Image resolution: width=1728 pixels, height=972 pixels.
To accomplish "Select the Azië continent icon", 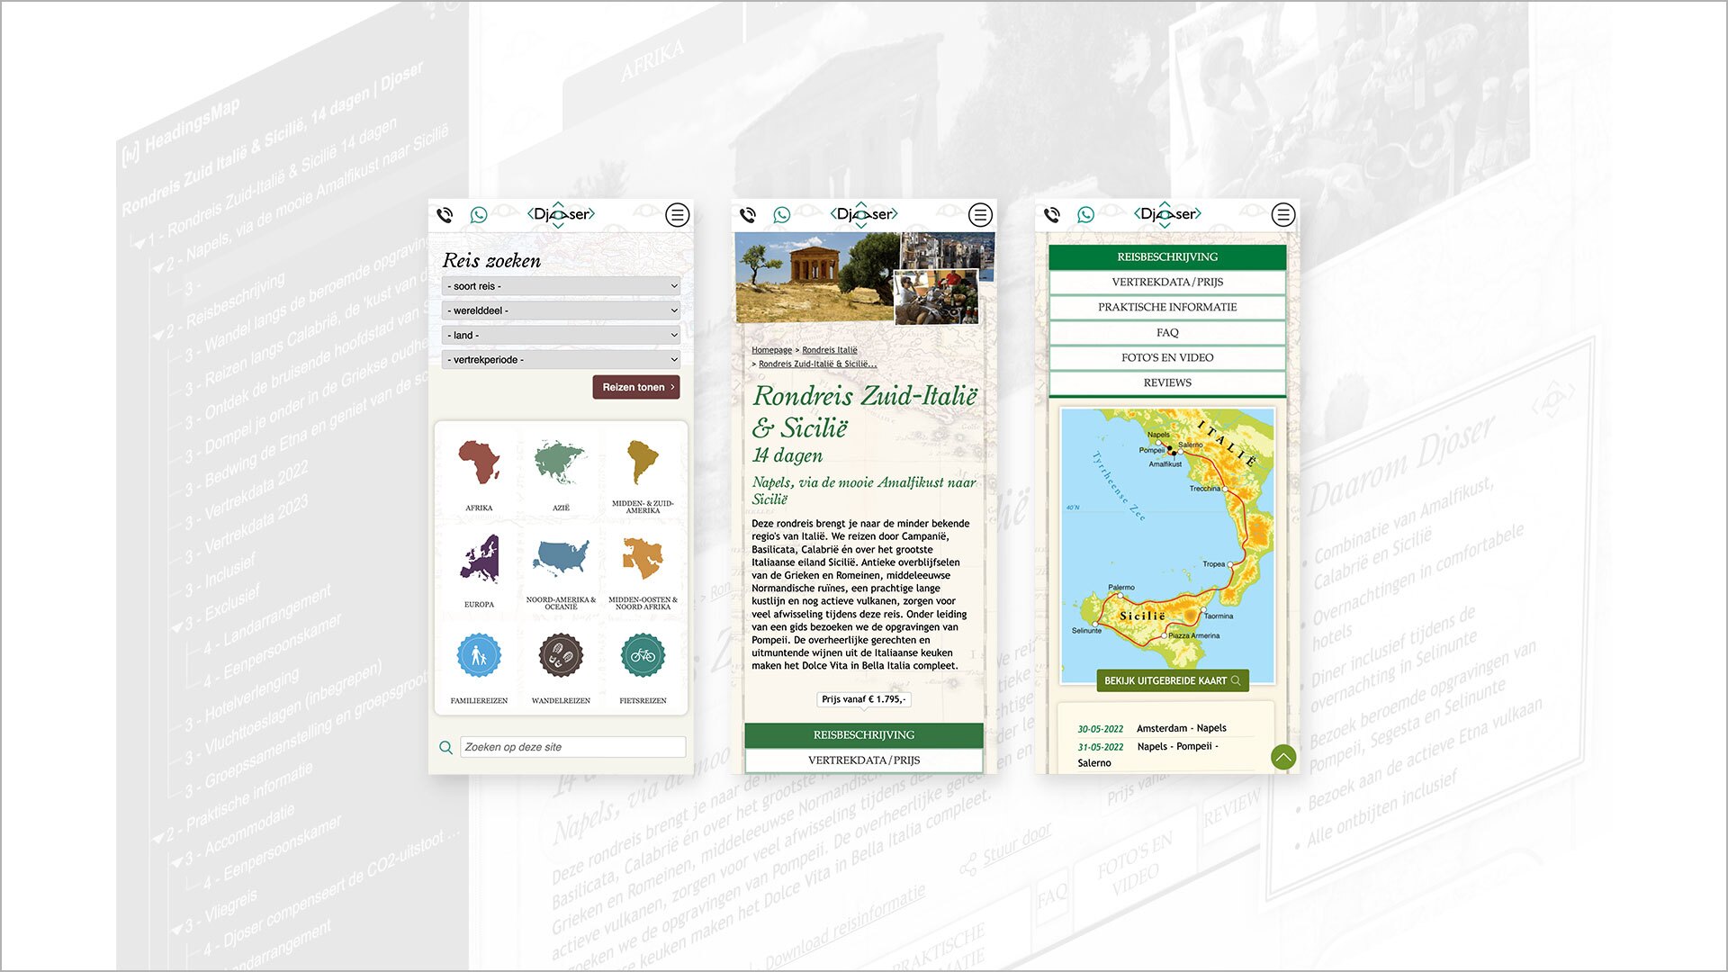I will pos(561,463).
